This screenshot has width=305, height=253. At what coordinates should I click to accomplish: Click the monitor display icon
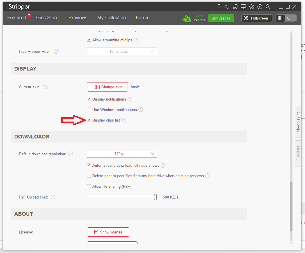(244, 7)
